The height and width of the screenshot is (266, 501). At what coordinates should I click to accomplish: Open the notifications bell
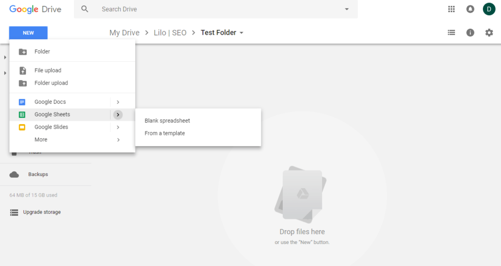point(470,9)
